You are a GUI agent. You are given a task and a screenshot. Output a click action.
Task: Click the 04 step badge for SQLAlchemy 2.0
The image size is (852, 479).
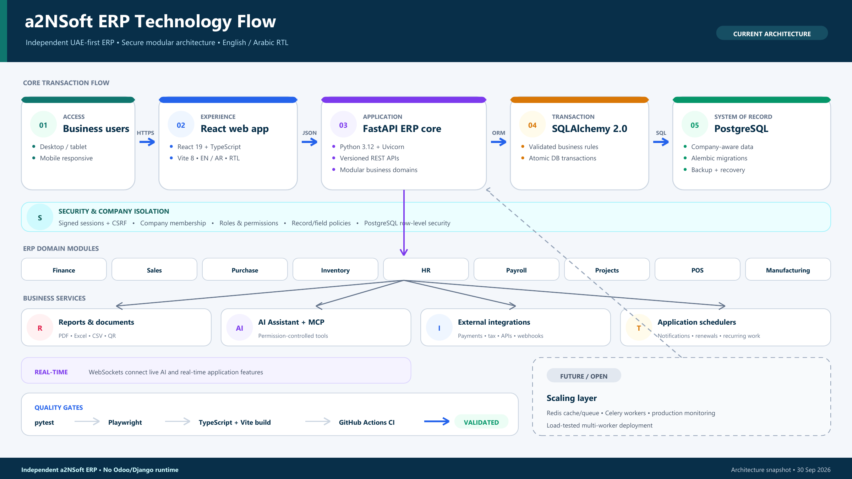coord(532,125)
